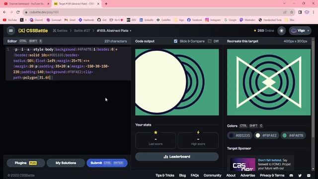The image size is (318, 179).
Task: Click the address bar URL
Action: 44,12
